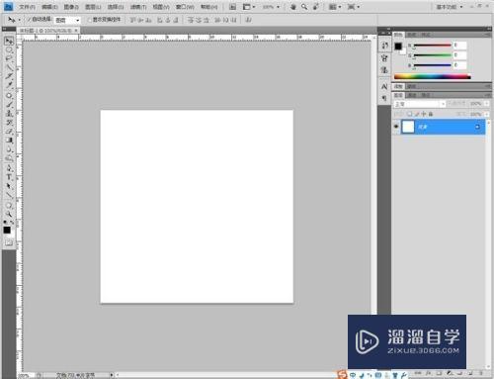
Task: Open the layer fill 100% dropdown arrow
Action: click(487, 114)
